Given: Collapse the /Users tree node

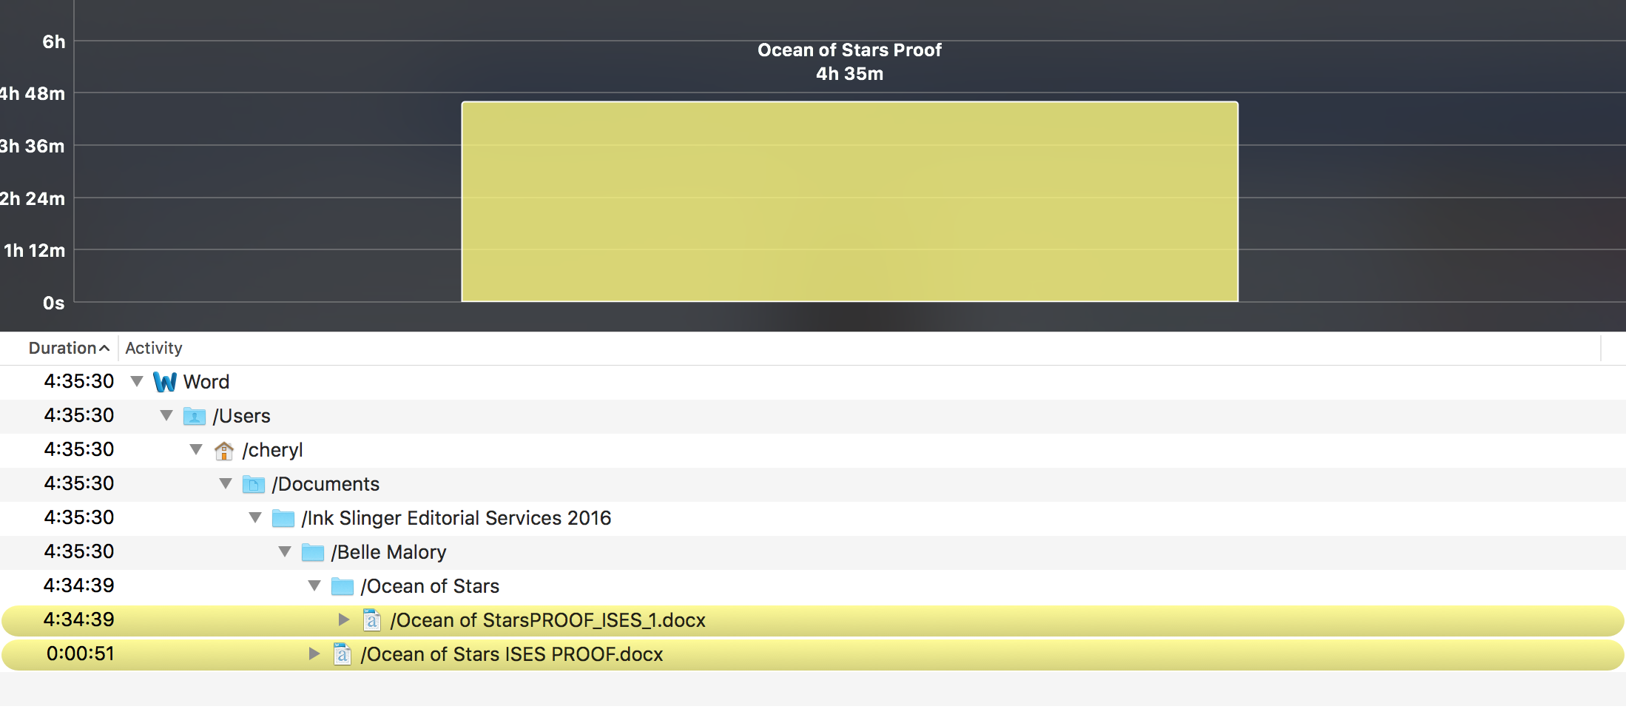Looking at the screenshot, I should 166,416.
